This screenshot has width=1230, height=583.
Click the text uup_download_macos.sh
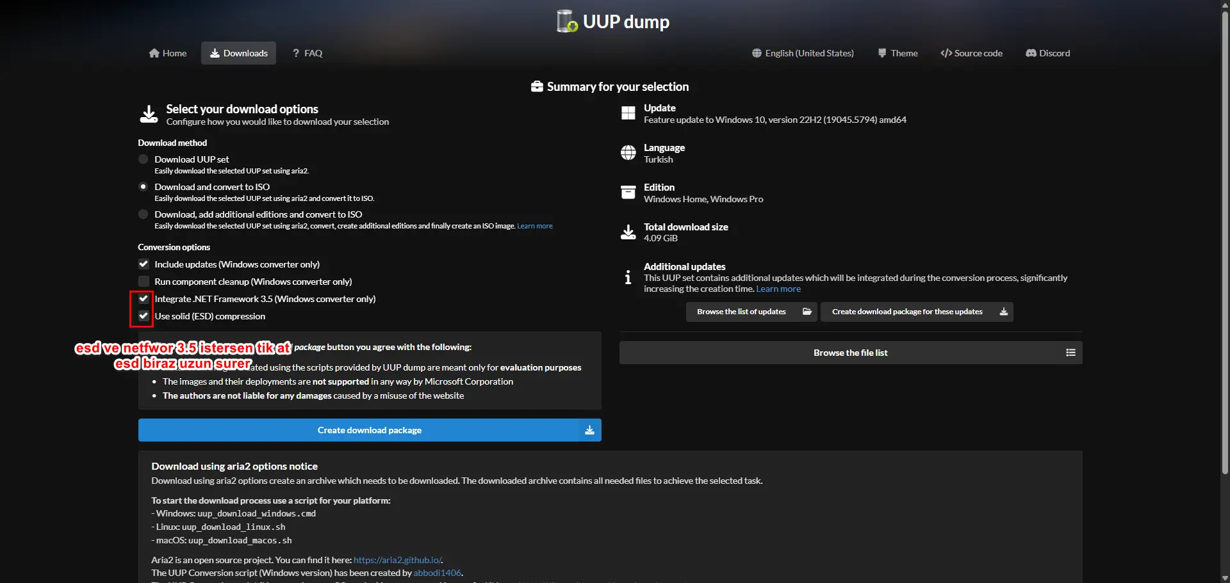[x=240, y=541]
